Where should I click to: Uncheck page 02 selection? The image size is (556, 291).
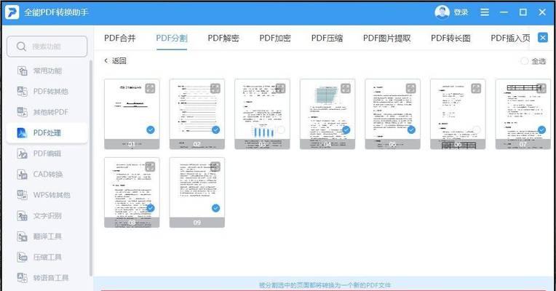[215, 129]
